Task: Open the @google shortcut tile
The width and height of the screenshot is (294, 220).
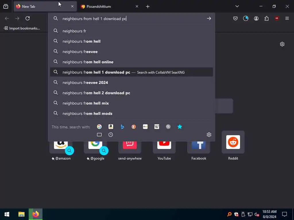Action: [x=95, y=148]
